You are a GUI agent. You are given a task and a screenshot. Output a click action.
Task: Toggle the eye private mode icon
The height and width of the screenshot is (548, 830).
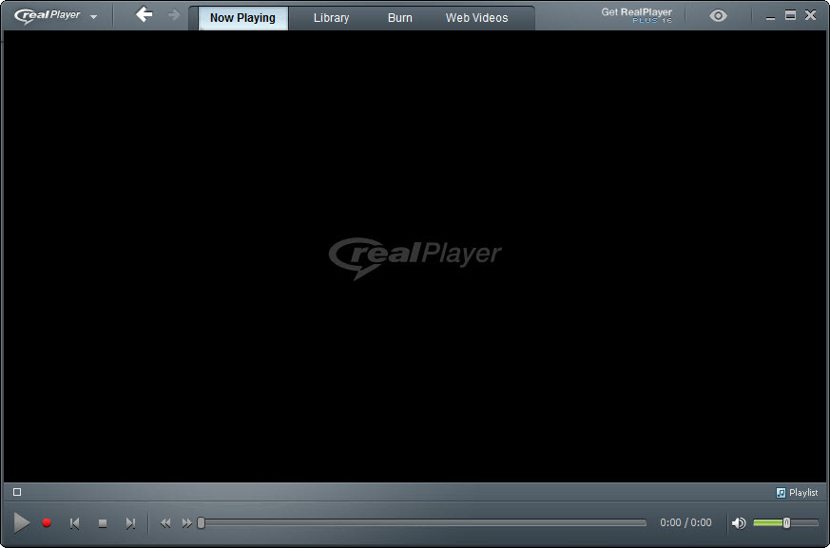718,16
